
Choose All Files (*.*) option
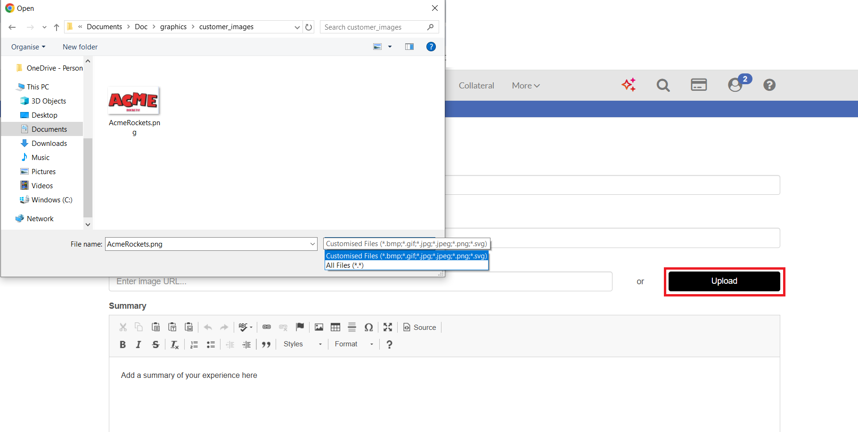click(x=406, y=265)
